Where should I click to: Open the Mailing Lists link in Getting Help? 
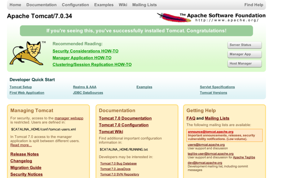click(x=217, y=118)
